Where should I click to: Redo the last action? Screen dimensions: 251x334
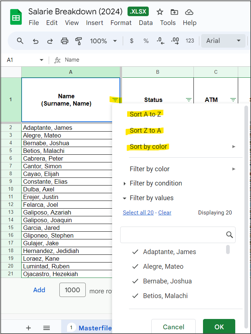pyautogui.click(x=50, y=41)
